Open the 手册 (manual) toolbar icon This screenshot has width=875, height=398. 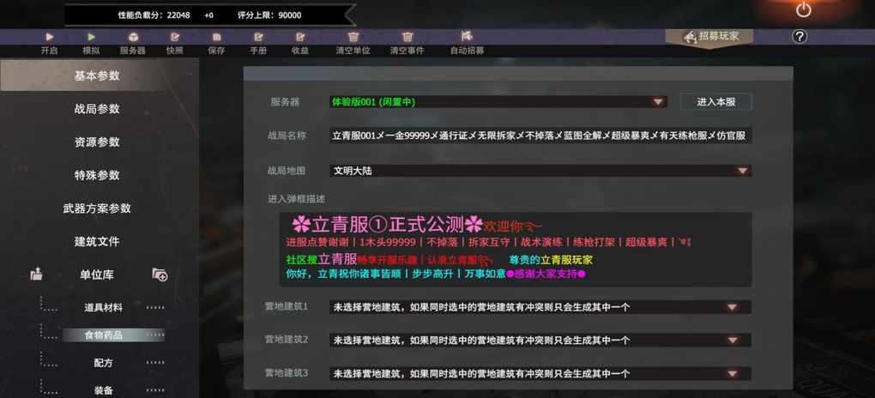click(x=258, y=38)
